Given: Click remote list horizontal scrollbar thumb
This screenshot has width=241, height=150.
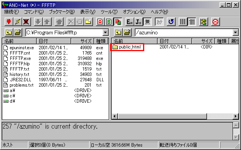Looking at the screenshot, I should point(162,116).
